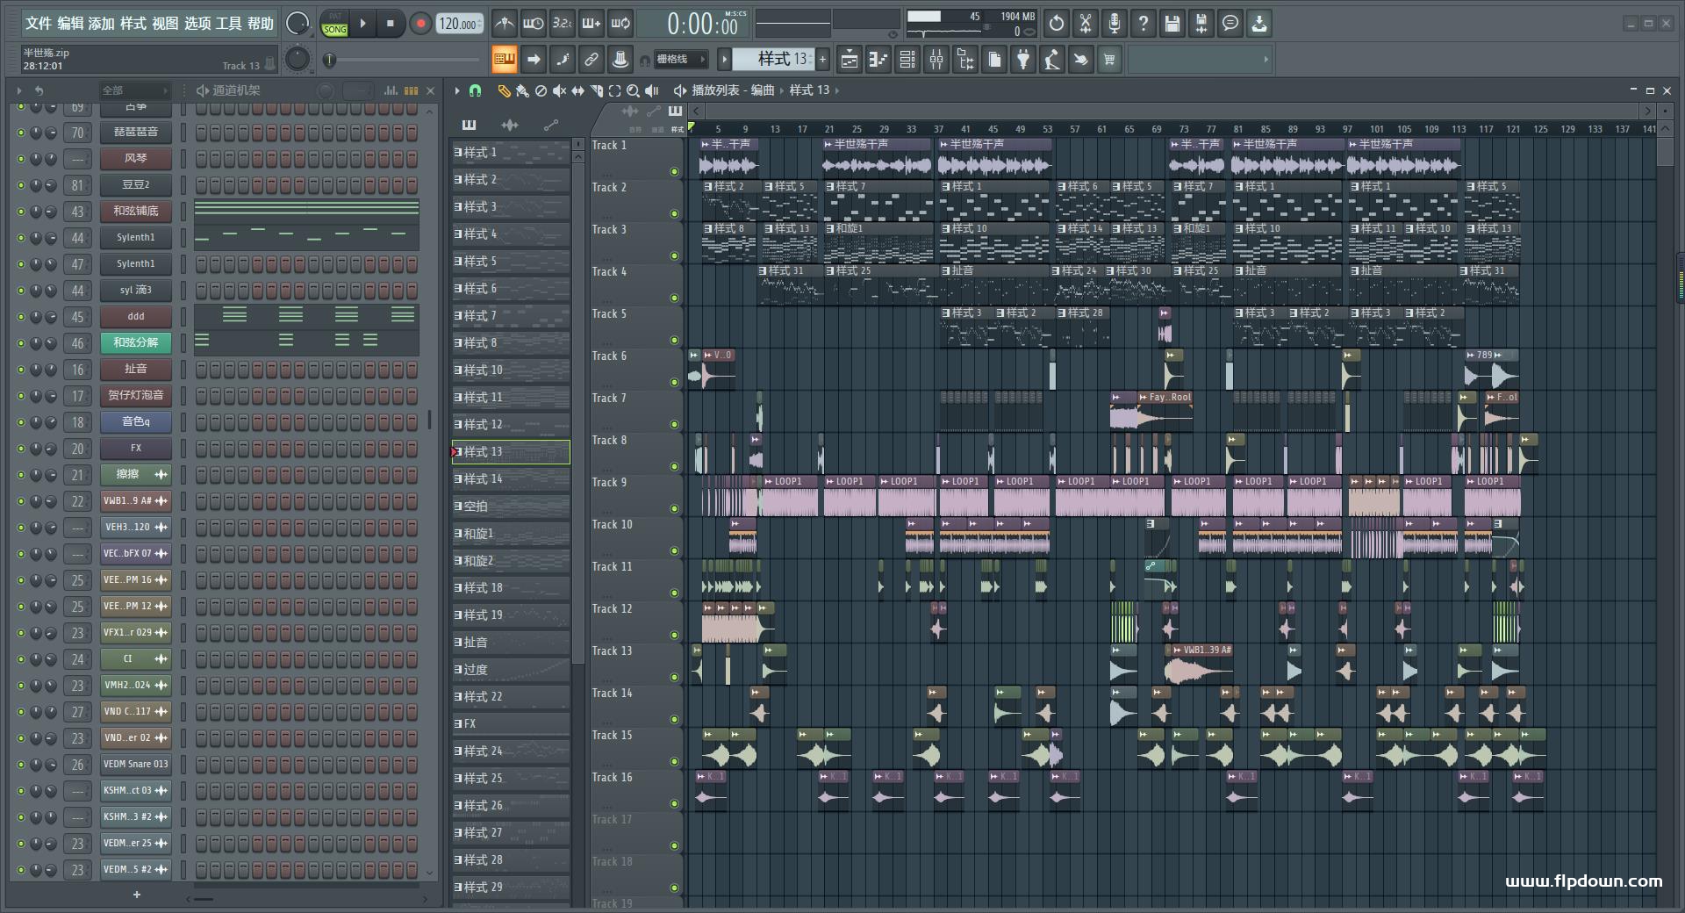Toggle green mute LED of channel FX
The image size is (1685, 913).
coord(20,449)
